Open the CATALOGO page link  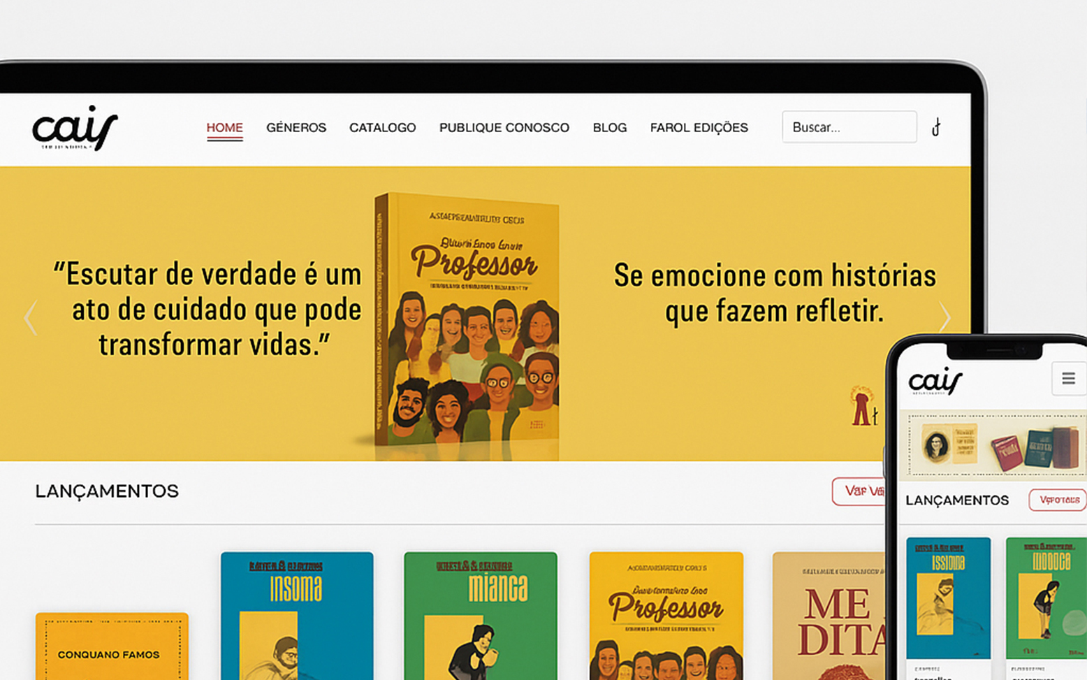click(382, 128)
